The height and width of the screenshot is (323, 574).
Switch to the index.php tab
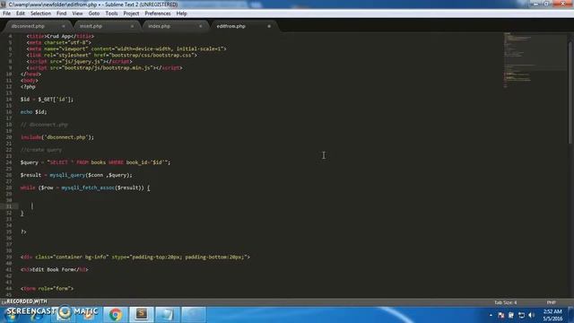(x=160, y=26)
